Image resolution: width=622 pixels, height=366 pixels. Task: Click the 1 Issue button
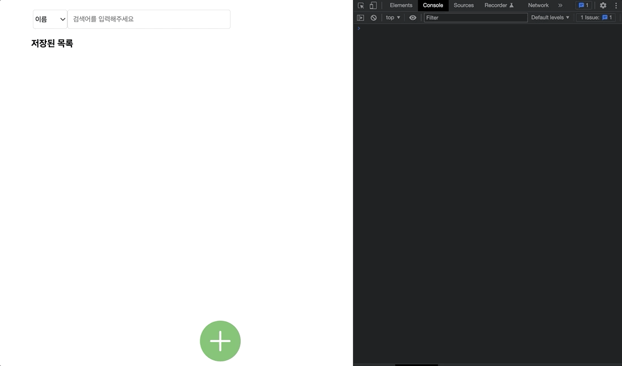[596, 18]
